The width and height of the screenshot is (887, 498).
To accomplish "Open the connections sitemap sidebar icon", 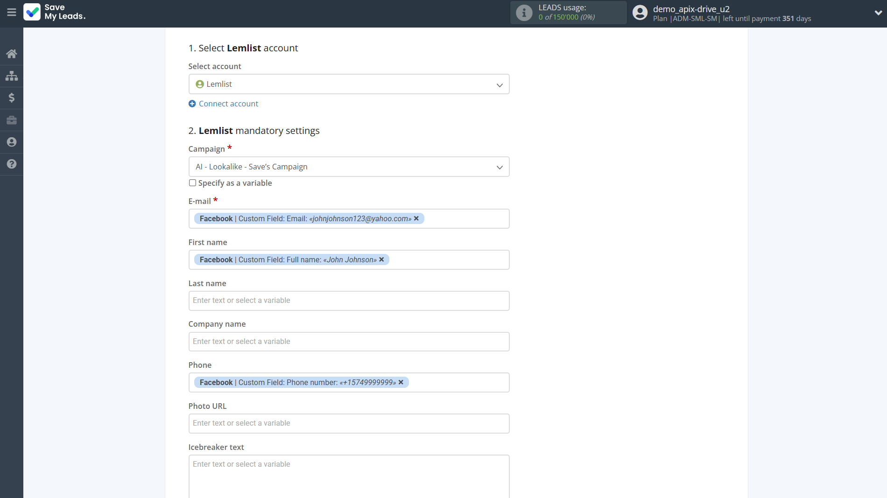I will pyautogui.click(x=12, y=76).
